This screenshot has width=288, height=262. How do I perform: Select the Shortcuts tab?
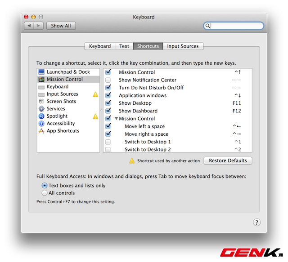click(148, 46)
